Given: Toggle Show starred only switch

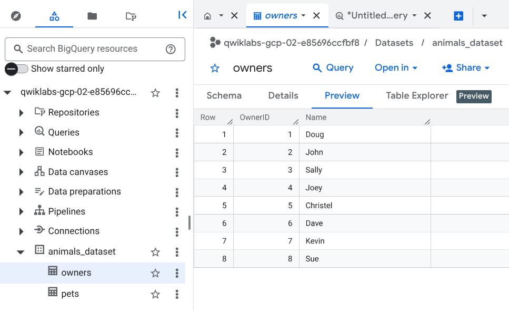Looking at the screenshot, I should click(x=16, y=69).
